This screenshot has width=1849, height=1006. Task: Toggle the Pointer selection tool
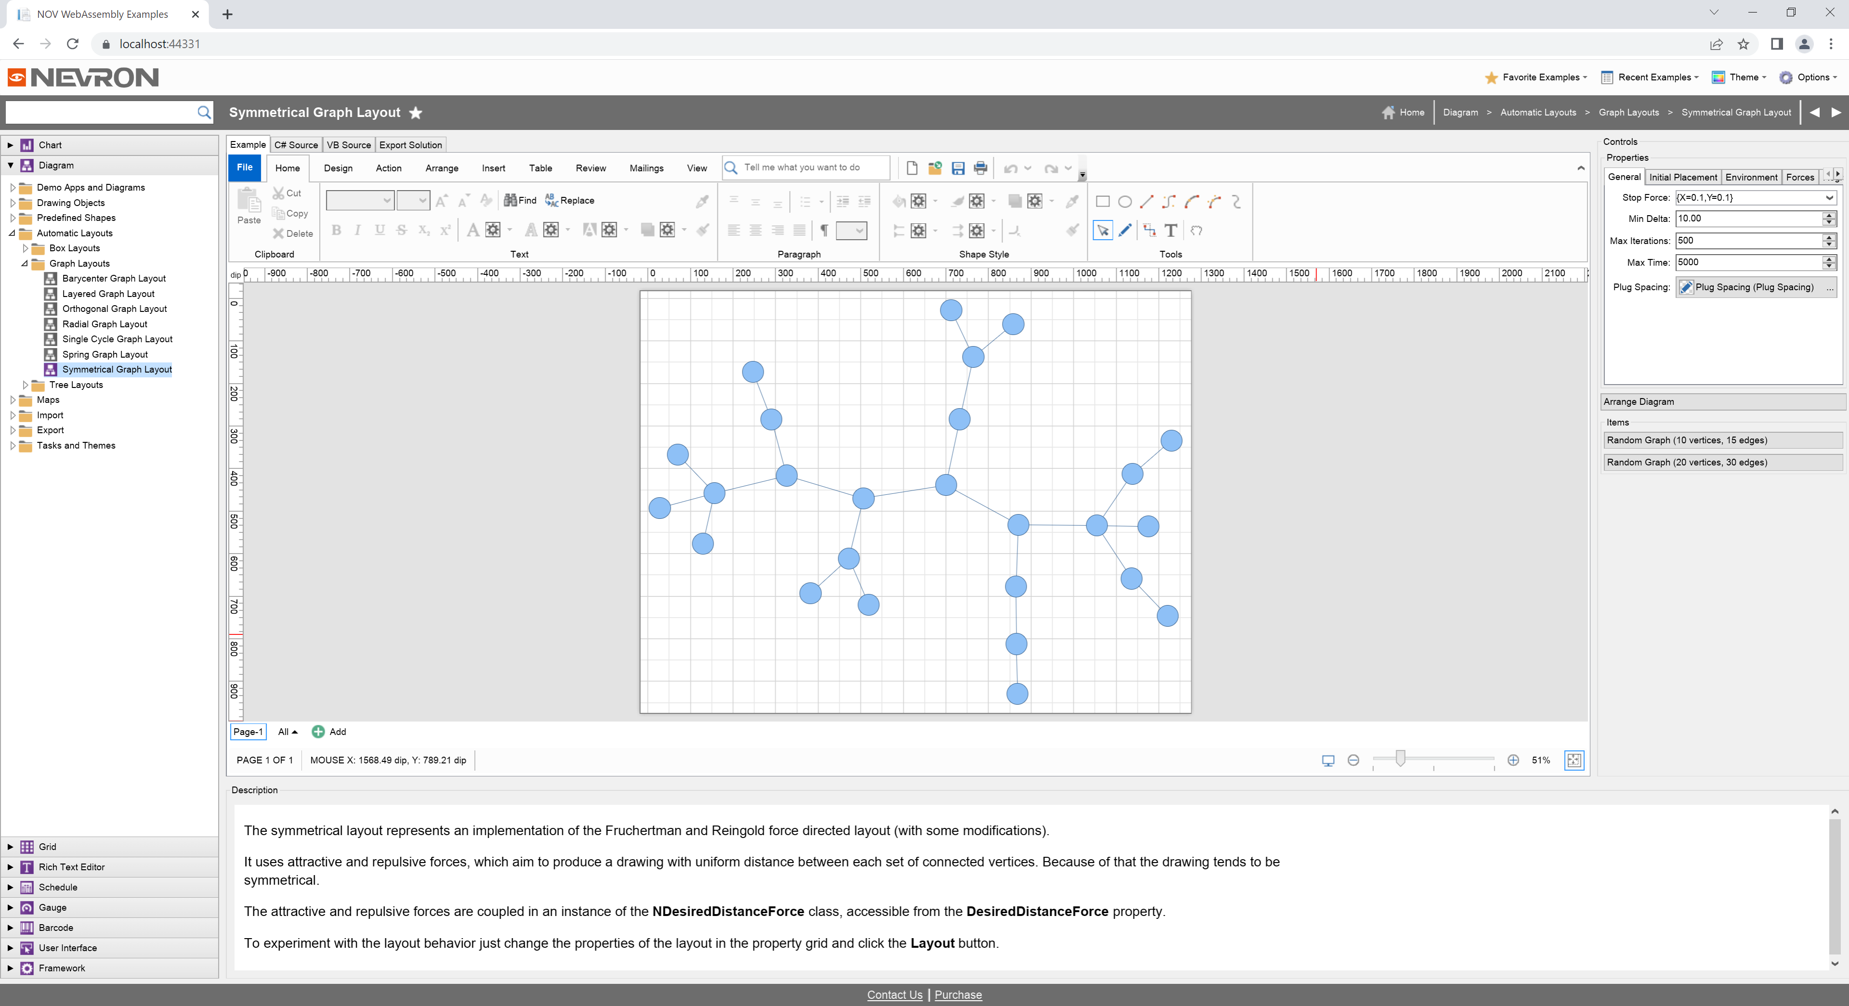click(x=1103, y=231)
